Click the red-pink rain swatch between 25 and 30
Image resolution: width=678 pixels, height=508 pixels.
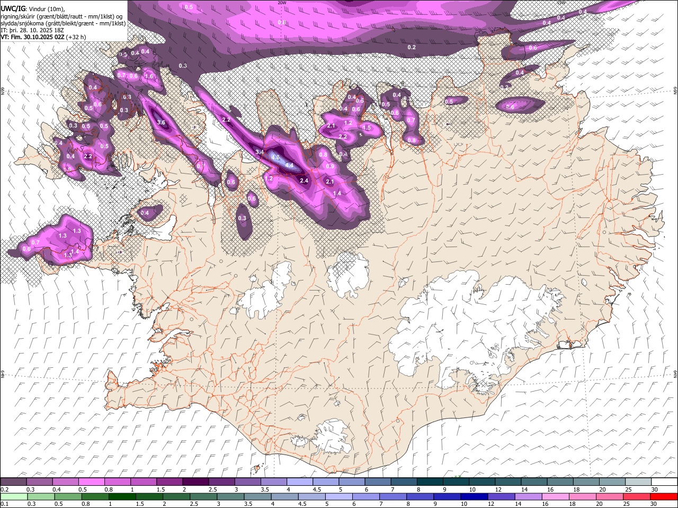637,496
